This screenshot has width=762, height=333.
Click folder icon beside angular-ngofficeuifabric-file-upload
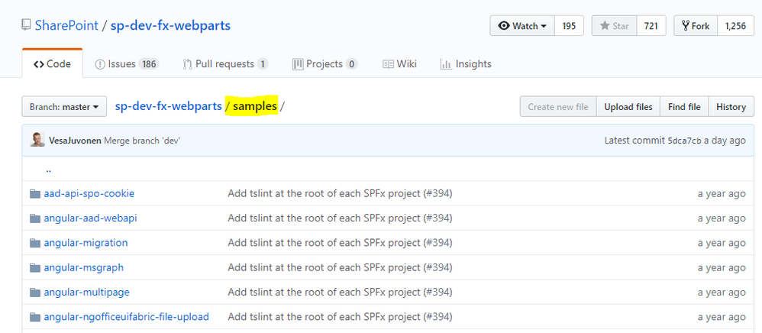(x=34, y=317)
